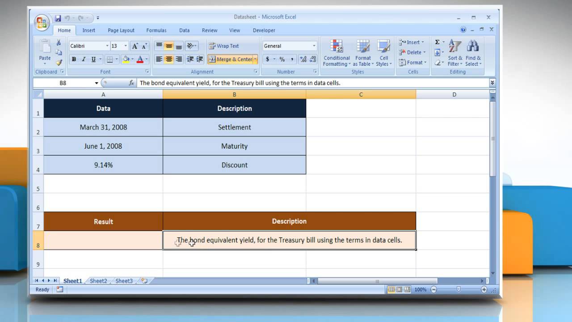Align text right
Viewport: 572px width, 322px height.
coord(178,59)
